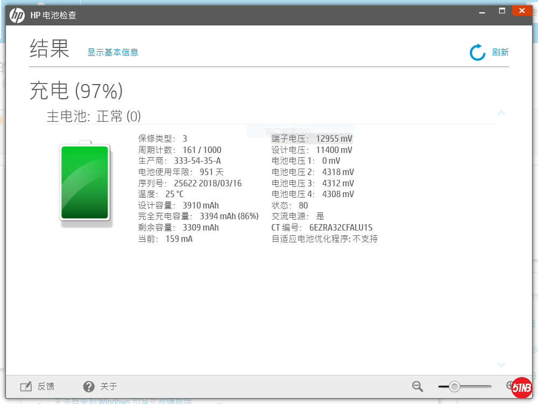Click the green battery image
538x404 pixels.
pyautogui.click(x=85, y=182)
